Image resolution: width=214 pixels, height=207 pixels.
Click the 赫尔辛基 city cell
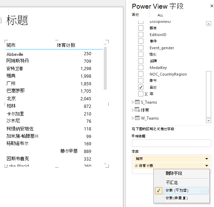tap(69, 151)
